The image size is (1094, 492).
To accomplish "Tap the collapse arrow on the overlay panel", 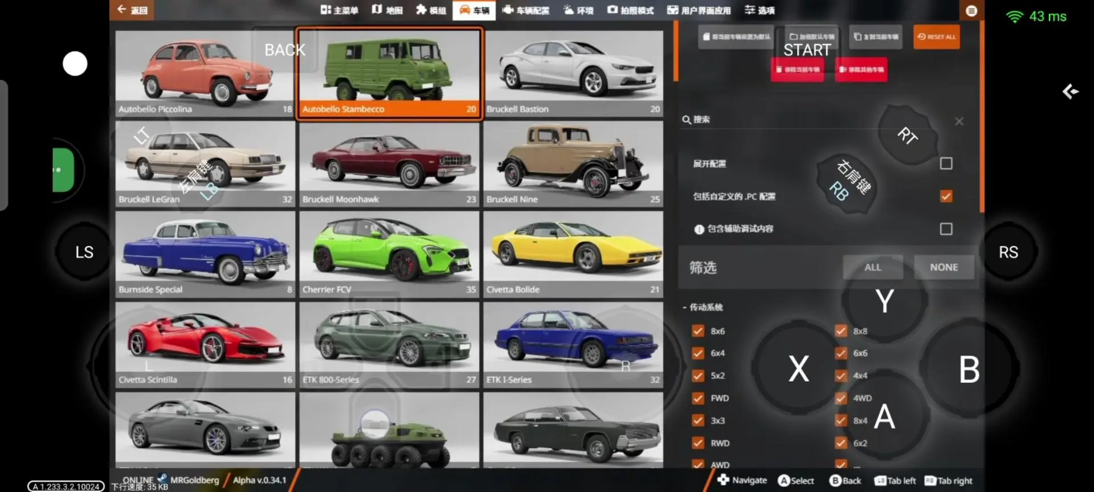I will pos(1071,92).
